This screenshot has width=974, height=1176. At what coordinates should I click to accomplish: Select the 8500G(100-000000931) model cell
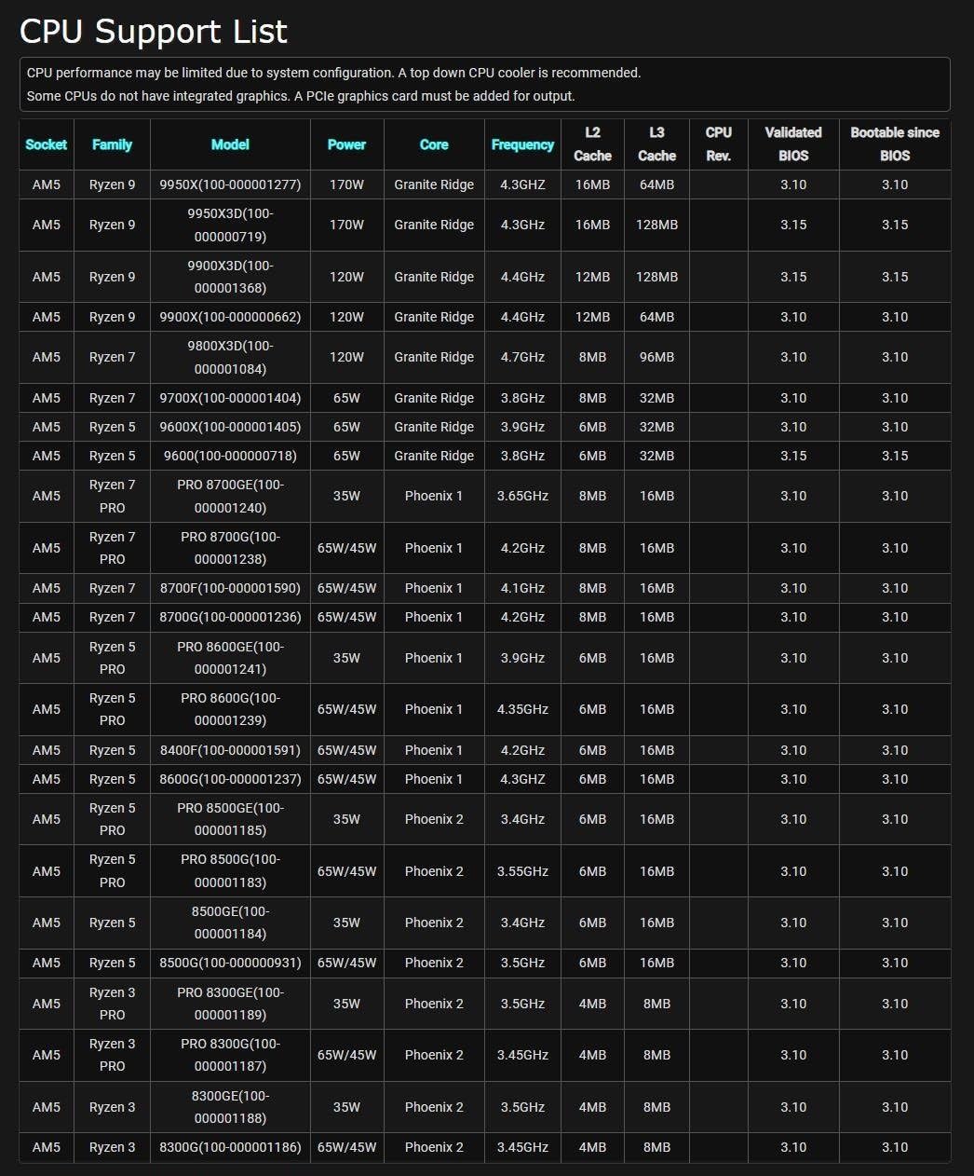tap(230, 963)
